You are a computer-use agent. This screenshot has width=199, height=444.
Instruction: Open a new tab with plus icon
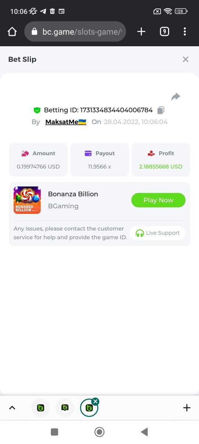pyautogui.click(x=141, y=32)
